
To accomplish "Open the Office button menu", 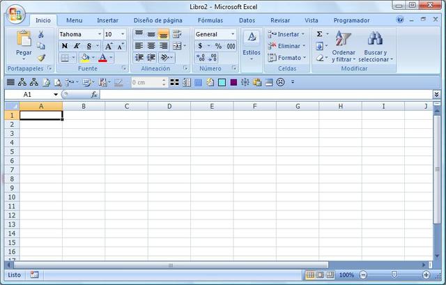I will tap(16, 14).
